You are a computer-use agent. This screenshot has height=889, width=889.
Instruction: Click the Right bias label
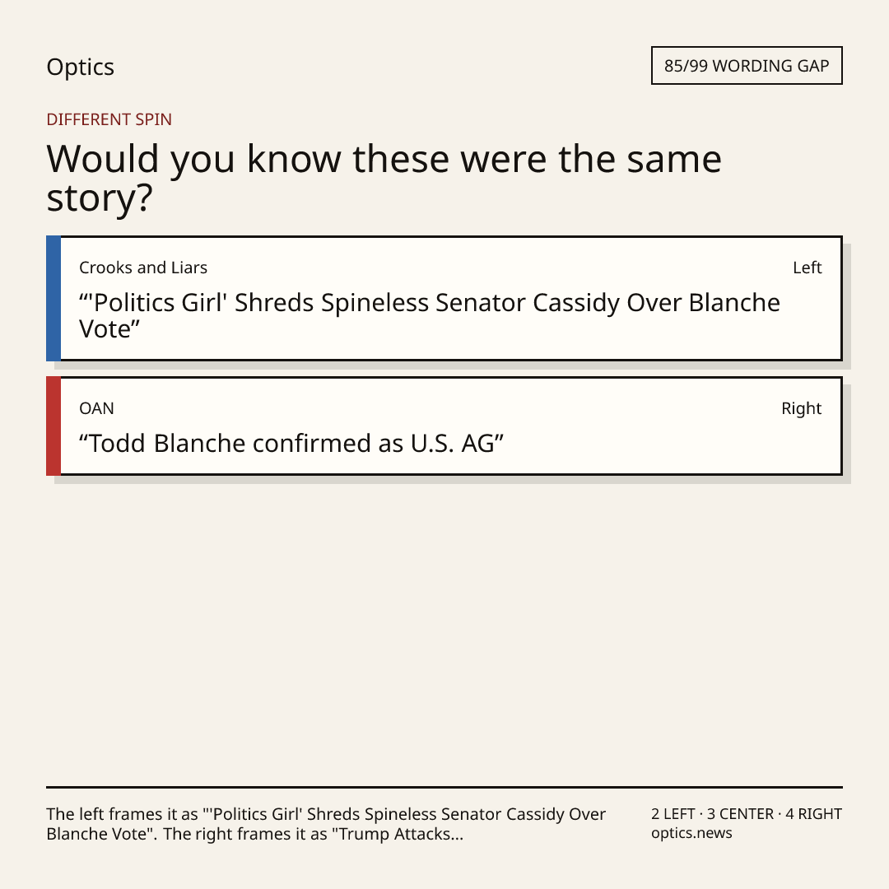pyautogui.click(x=801, y=408)
